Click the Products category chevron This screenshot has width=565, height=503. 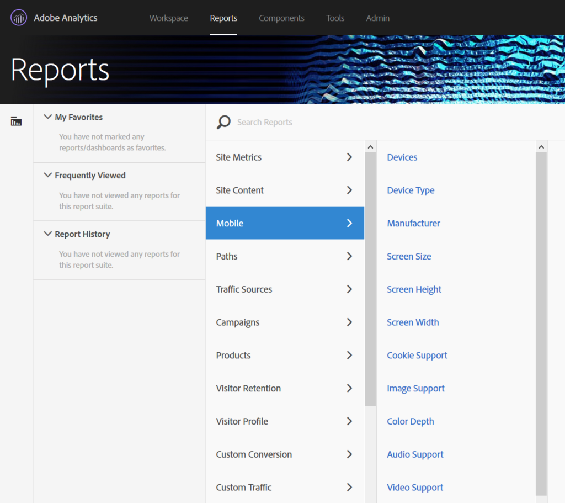pyautogui.click(x=349, y=356)
